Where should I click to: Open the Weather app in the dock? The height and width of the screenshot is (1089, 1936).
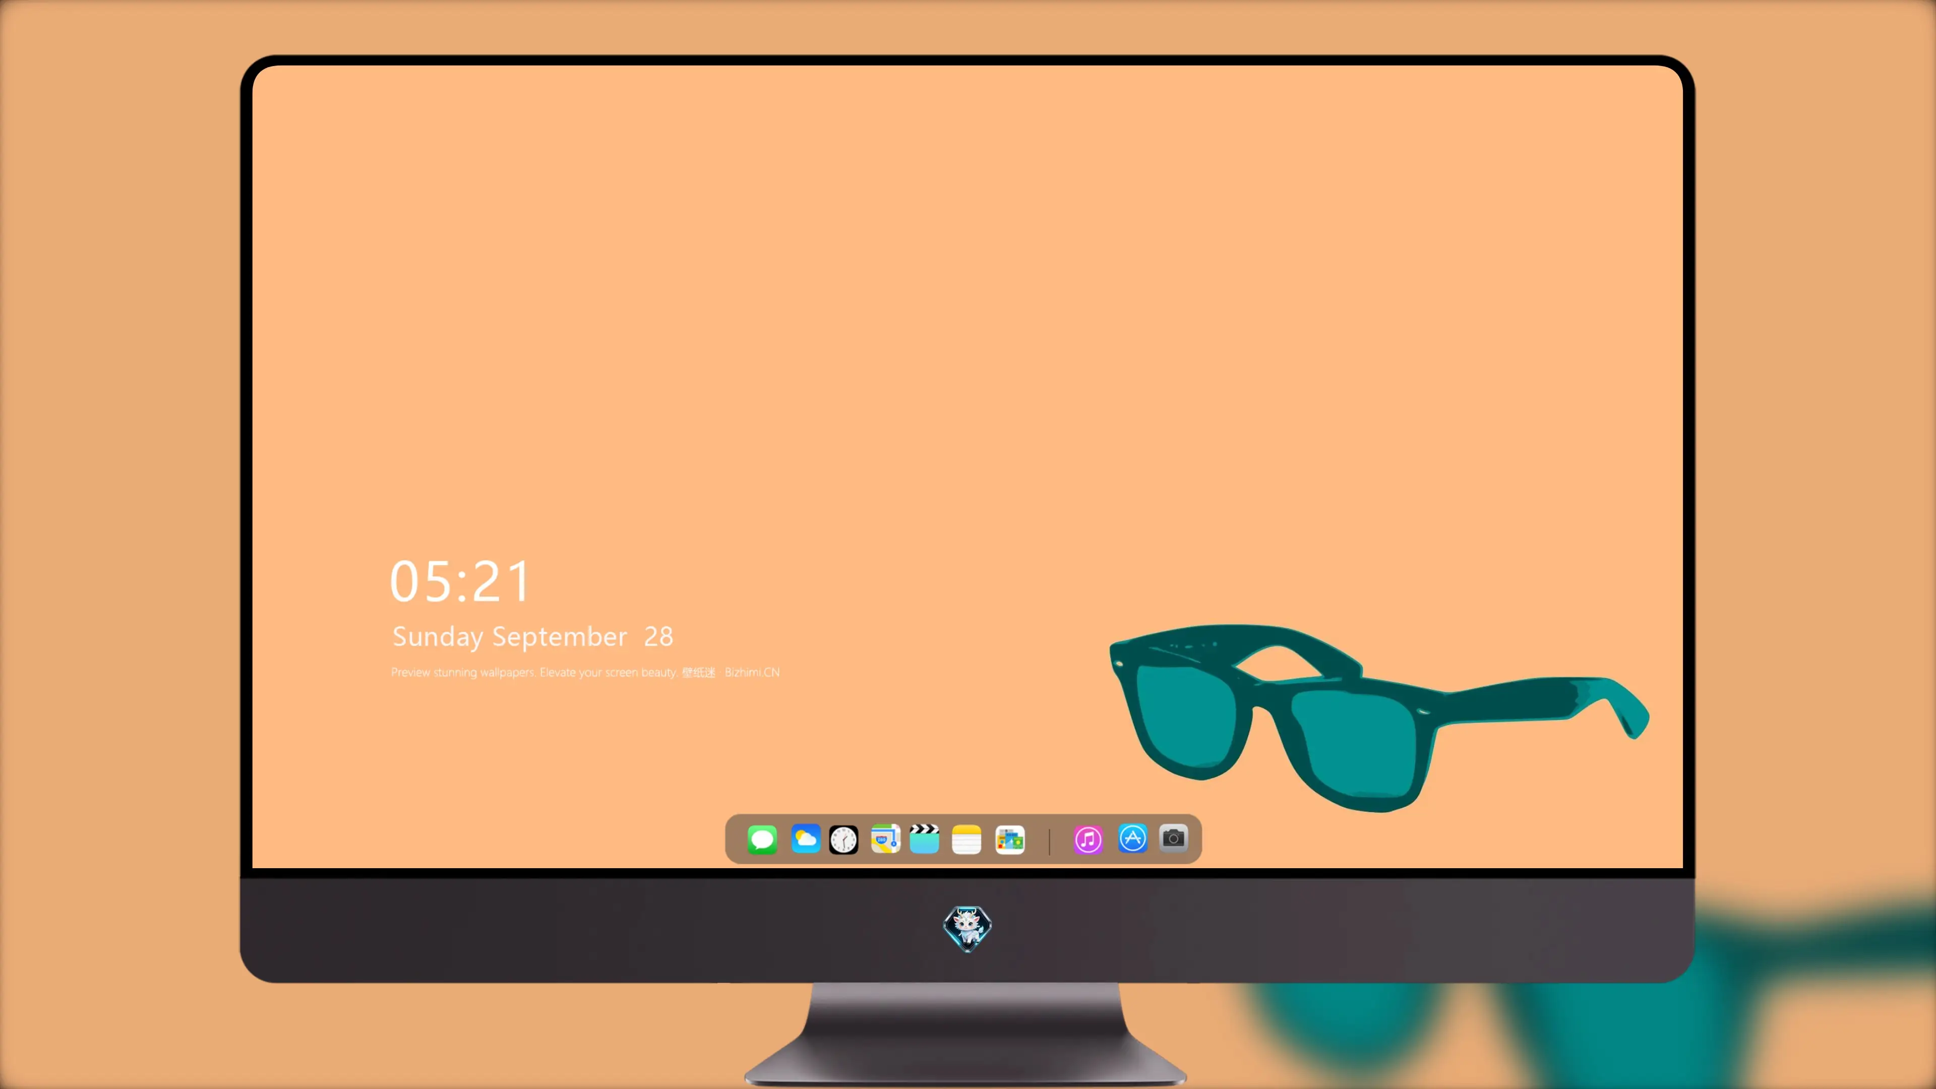805,839
